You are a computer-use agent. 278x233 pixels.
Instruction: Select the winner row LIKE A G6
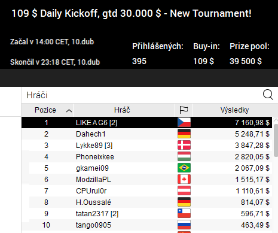(x=146, y=122)
